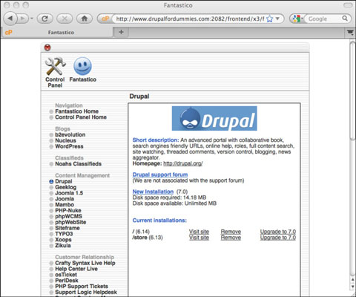This screenshot has width=356, height=297.
Task: Open Support Logic Helpdesk entry
Action: tap(86, 293)
